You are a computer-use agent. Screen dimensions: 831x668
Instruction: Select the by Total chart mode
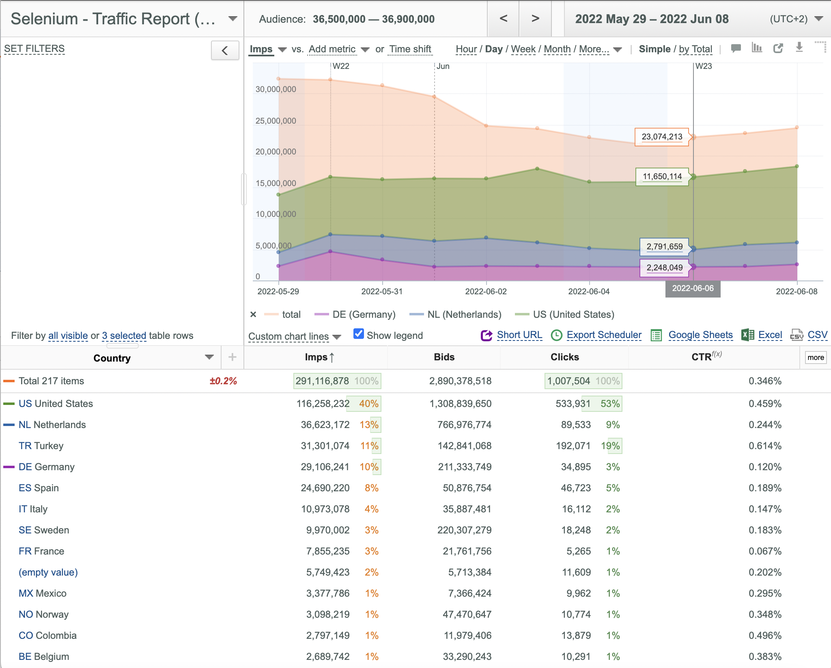(695, 49)
